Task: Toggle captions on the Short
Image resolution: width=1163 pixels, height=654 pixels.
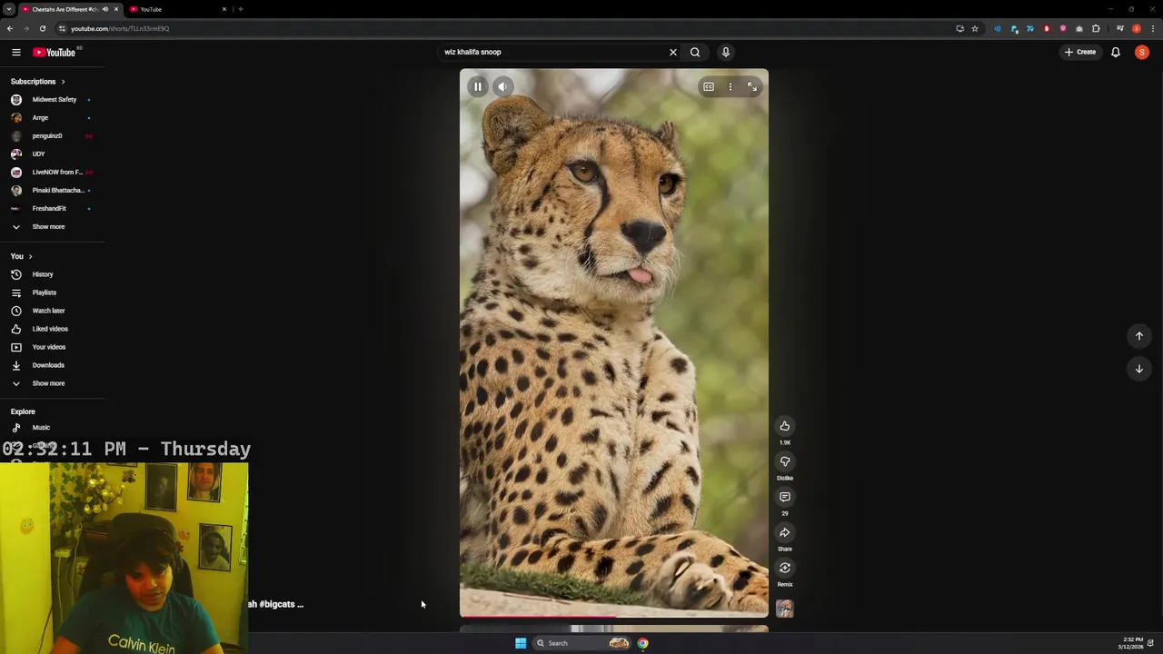Action: (709, 86)
